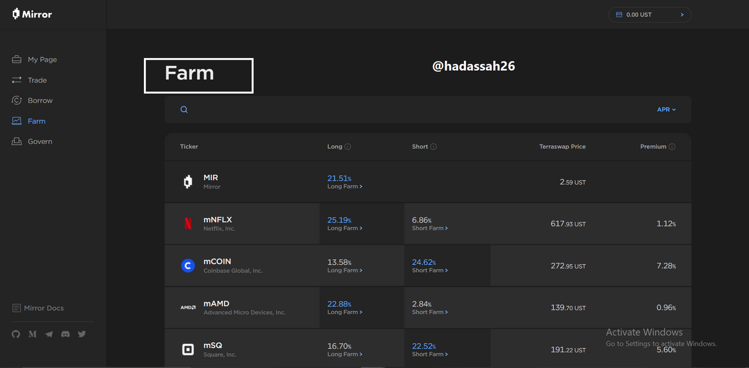Click the Long column info icon
The image size is (749, 368).
[x=348, y=147]
